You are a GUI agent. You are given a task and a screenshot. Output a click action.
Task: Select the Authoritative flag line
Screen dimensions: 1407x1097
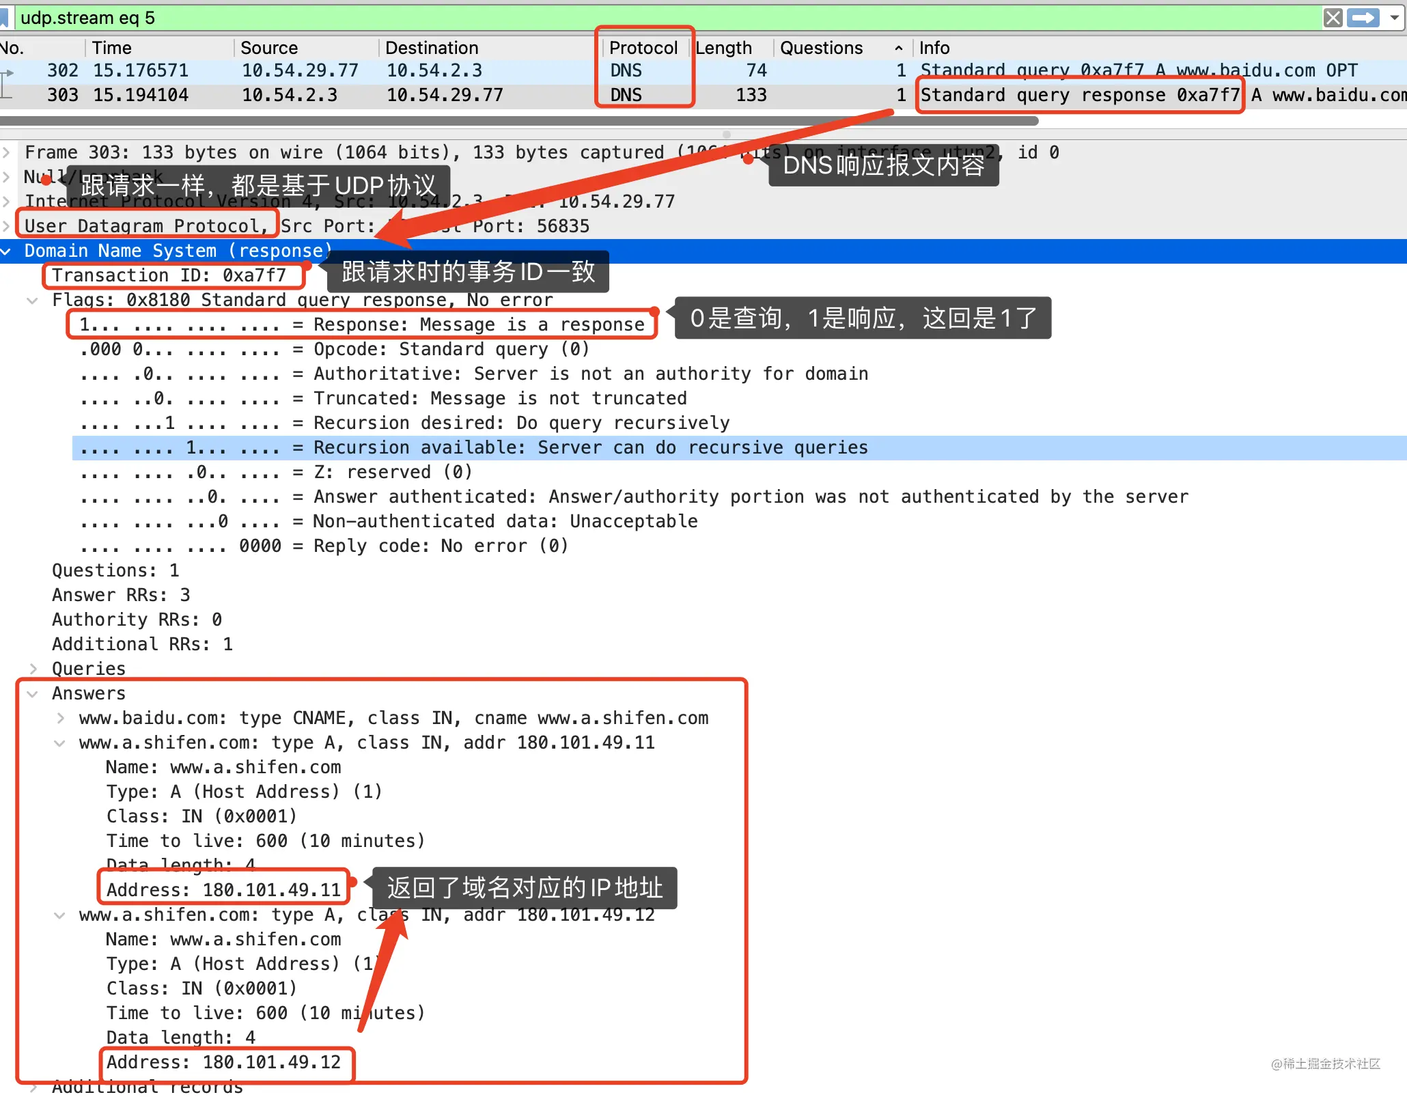[x=474, y=374]
